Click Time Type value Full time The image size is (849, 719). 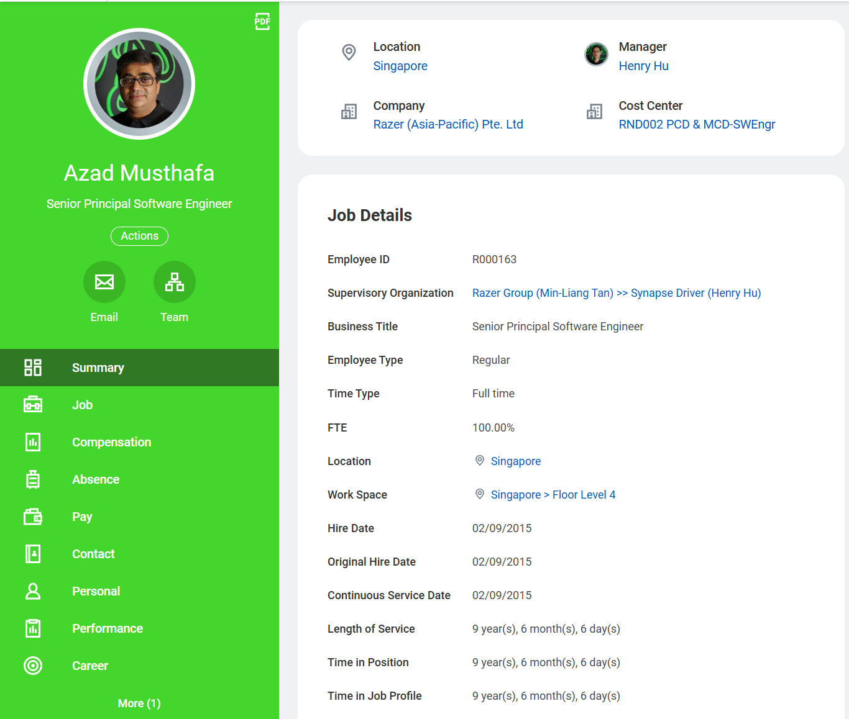click(x=493, y=394)
